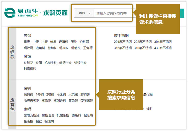
Task: Click the 废铝合金 link
Action: coord(48,115)
